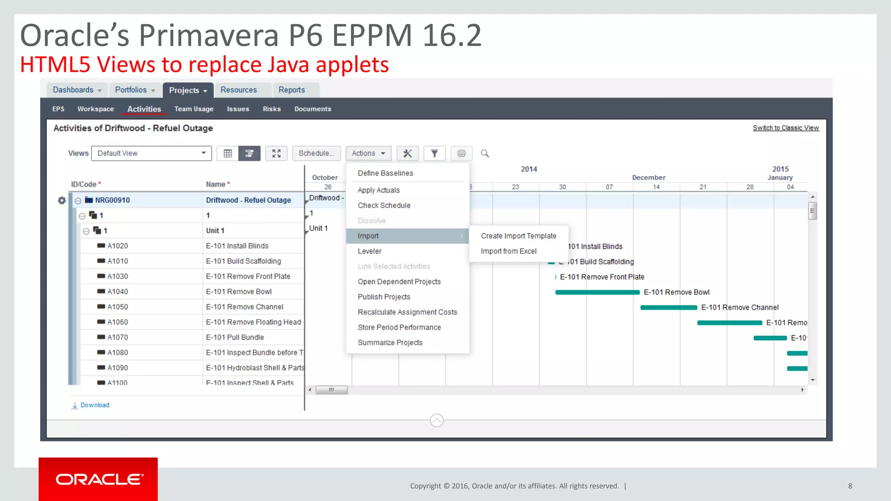Screen dimensions: 891x501
Task: Click the WBS icon in the Unit 1 row
Action: tap(97, 230)
